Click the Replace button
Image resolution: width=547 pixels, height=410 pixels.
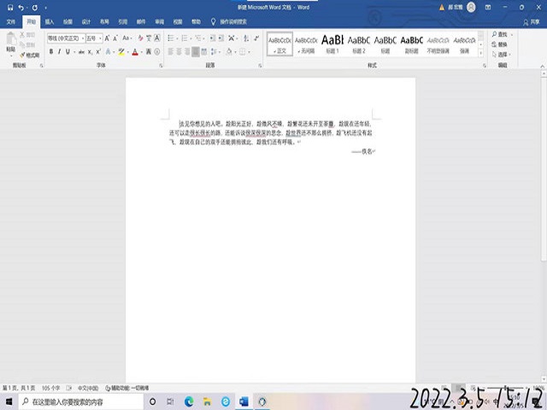pos(499,44)
